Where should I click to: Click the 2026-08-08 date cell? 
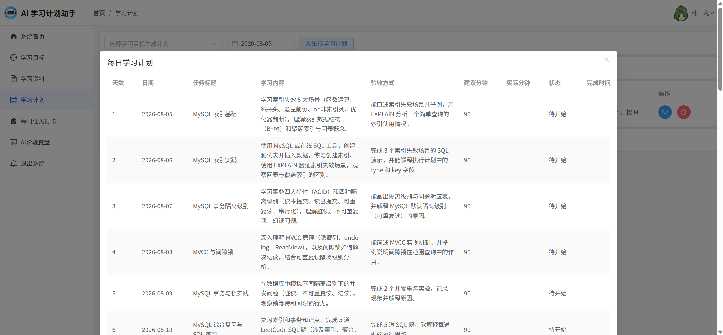(157, 252)
